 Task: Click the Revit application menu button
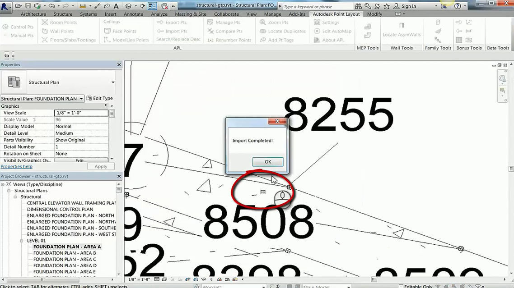click(x=6, y=8)
